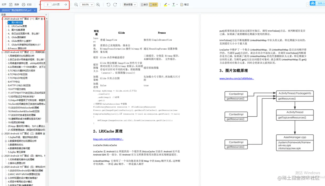The height and width of the screenshot is (186, 325).
Task: Select outline item 7、Glide内存缓存如何控制大小?
Action: coord(24,44)
